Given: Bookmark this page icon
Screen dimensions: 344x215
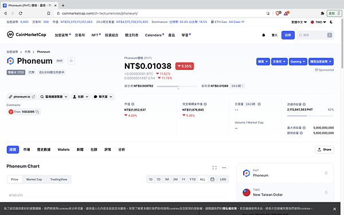Looking at the screenshot, I should pos(49,13).
